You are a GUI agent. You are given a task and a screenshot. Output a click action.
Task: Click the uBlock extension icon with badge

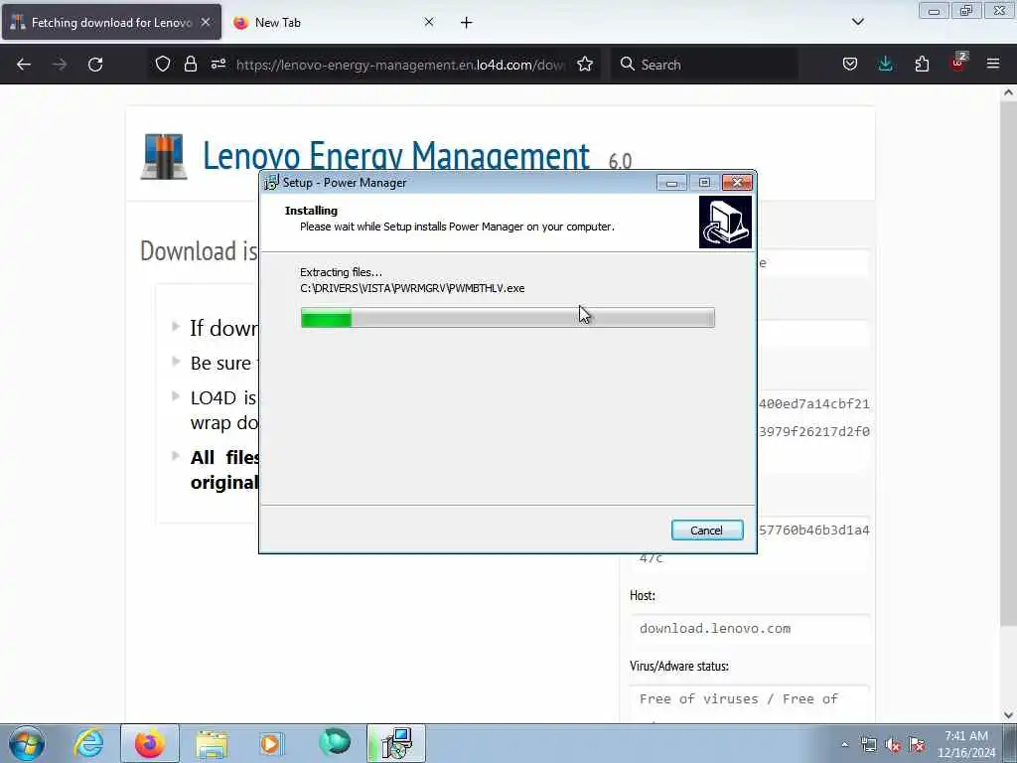958,63
